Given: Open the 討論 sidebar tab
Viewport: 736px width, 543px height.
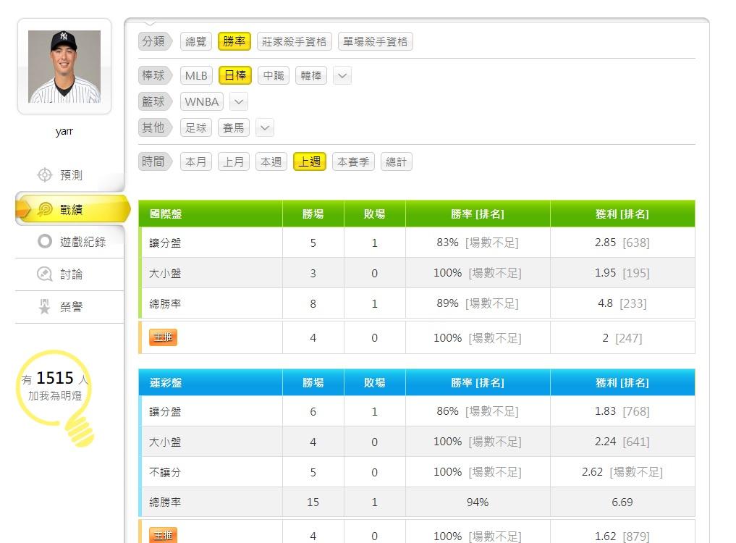Looking at the screenshot, I should [69, 274].
